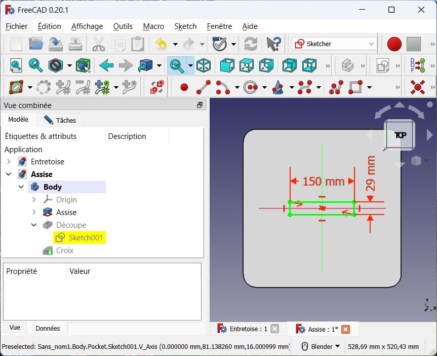The image size is (437, 356).
Task: Expand the Origin tree node
Action: (34, 200)
